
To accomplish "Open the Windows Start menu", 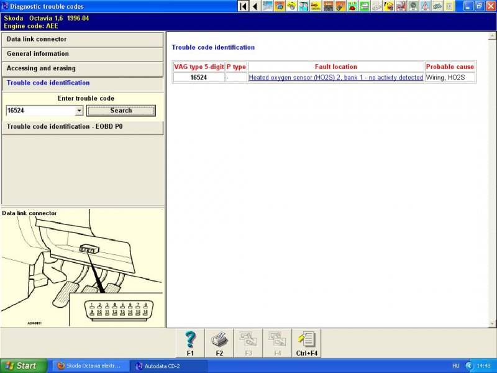I will (x=23, y=366).
